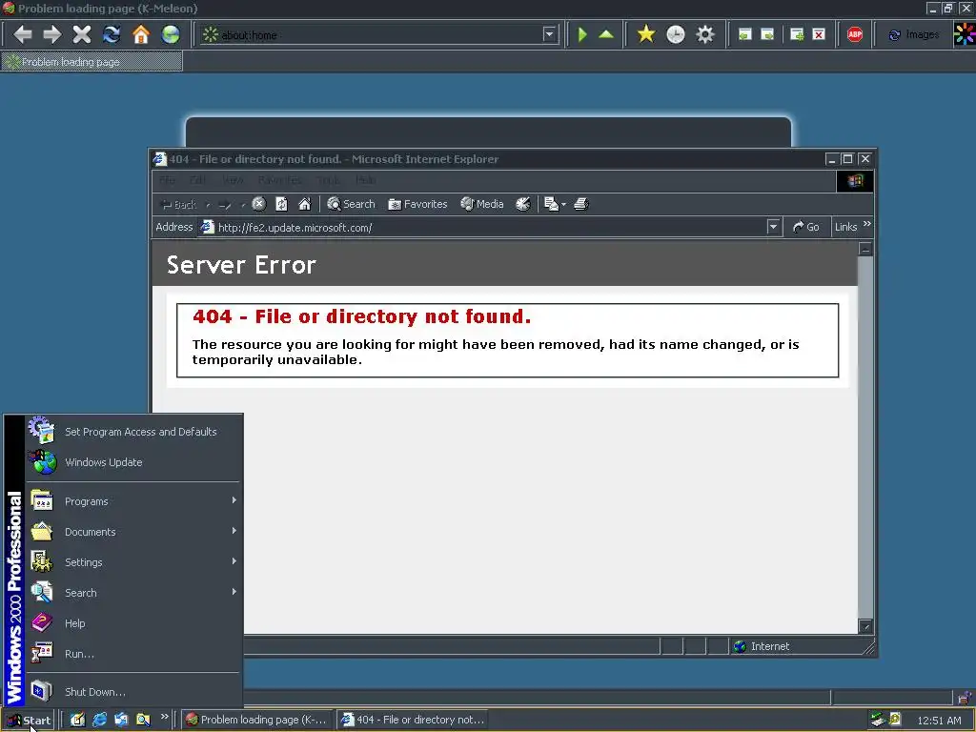Expand Programs submenu in Start menu

point(132,501)
